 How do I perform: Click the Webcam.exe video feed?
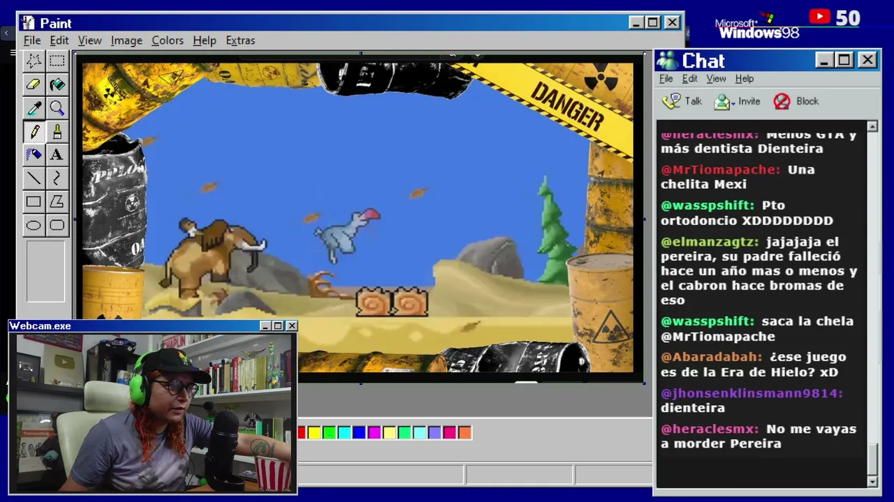154,413
